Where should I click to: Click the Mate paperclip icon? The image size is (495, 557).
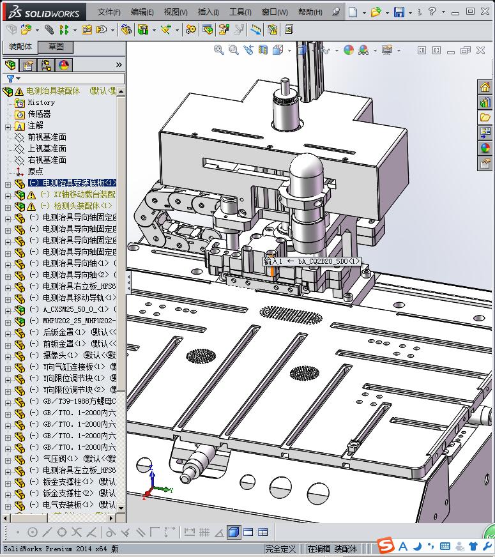[x=49, y=29]
